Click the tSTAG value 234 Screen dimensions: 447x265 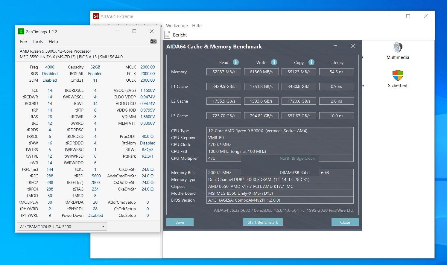click(x=95, y=189)
